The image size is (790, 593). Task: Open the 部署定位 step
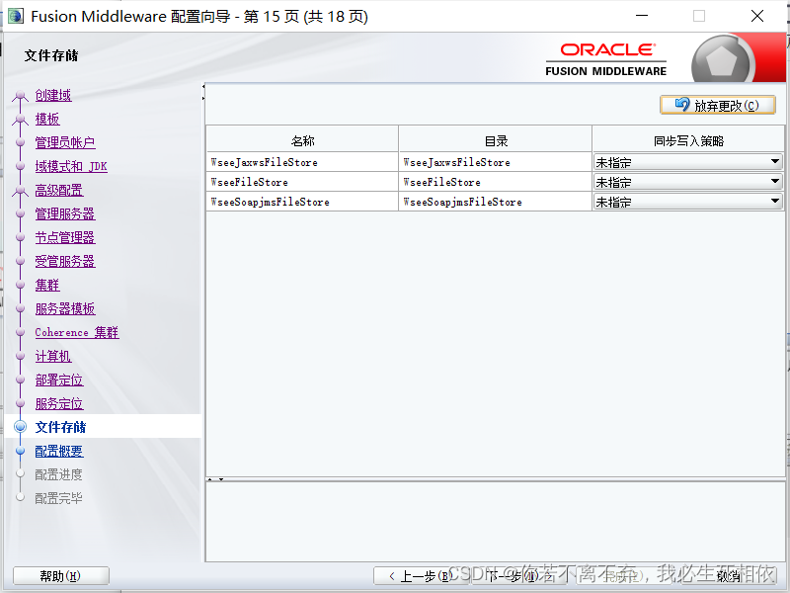click(59, 380)
